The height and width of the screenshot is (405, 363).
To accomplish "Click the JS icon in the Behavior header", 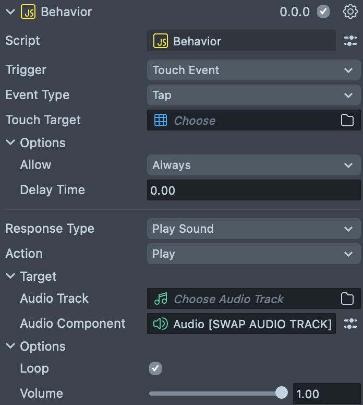I will click(28, 11).
